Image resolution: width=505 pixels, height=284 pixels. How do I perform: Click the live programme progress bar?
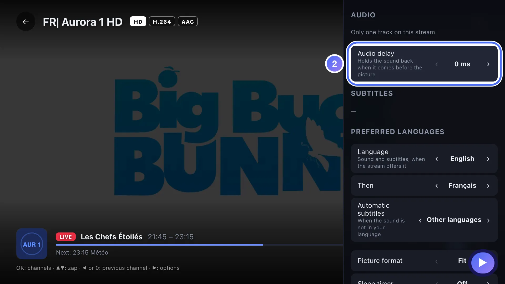coord(199,245)
